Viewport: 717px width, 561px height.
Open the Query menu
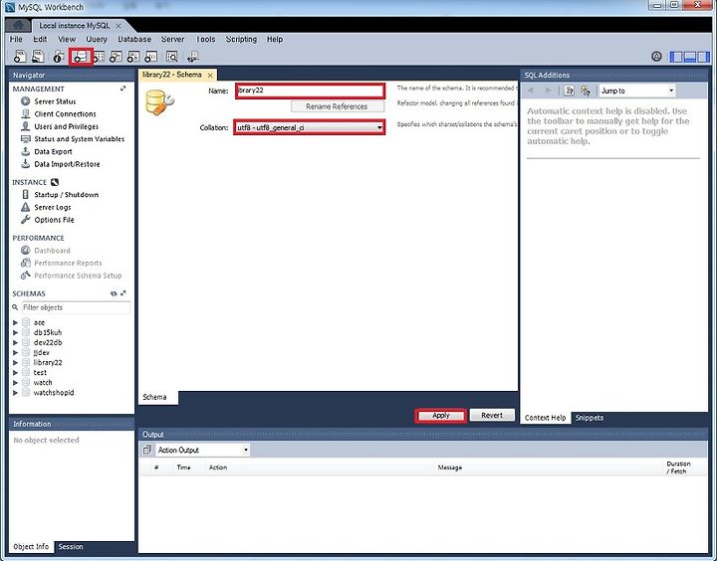click(97, 39)
